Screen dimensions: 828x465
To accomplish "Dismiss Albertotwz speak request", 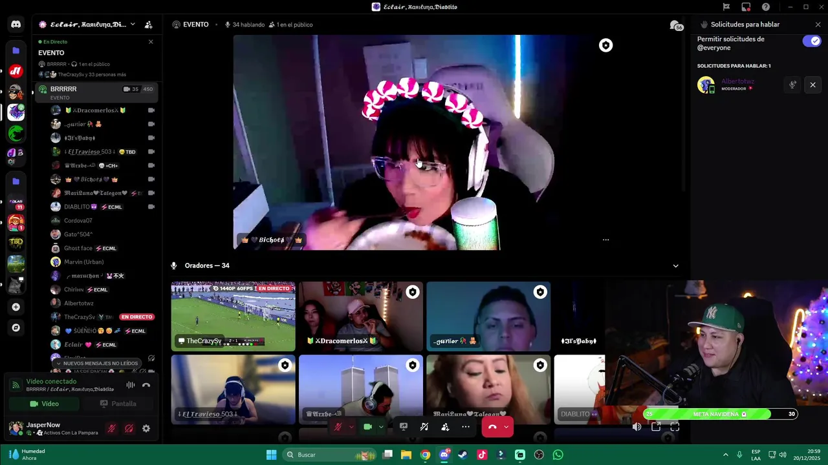I will pos(813,85).
